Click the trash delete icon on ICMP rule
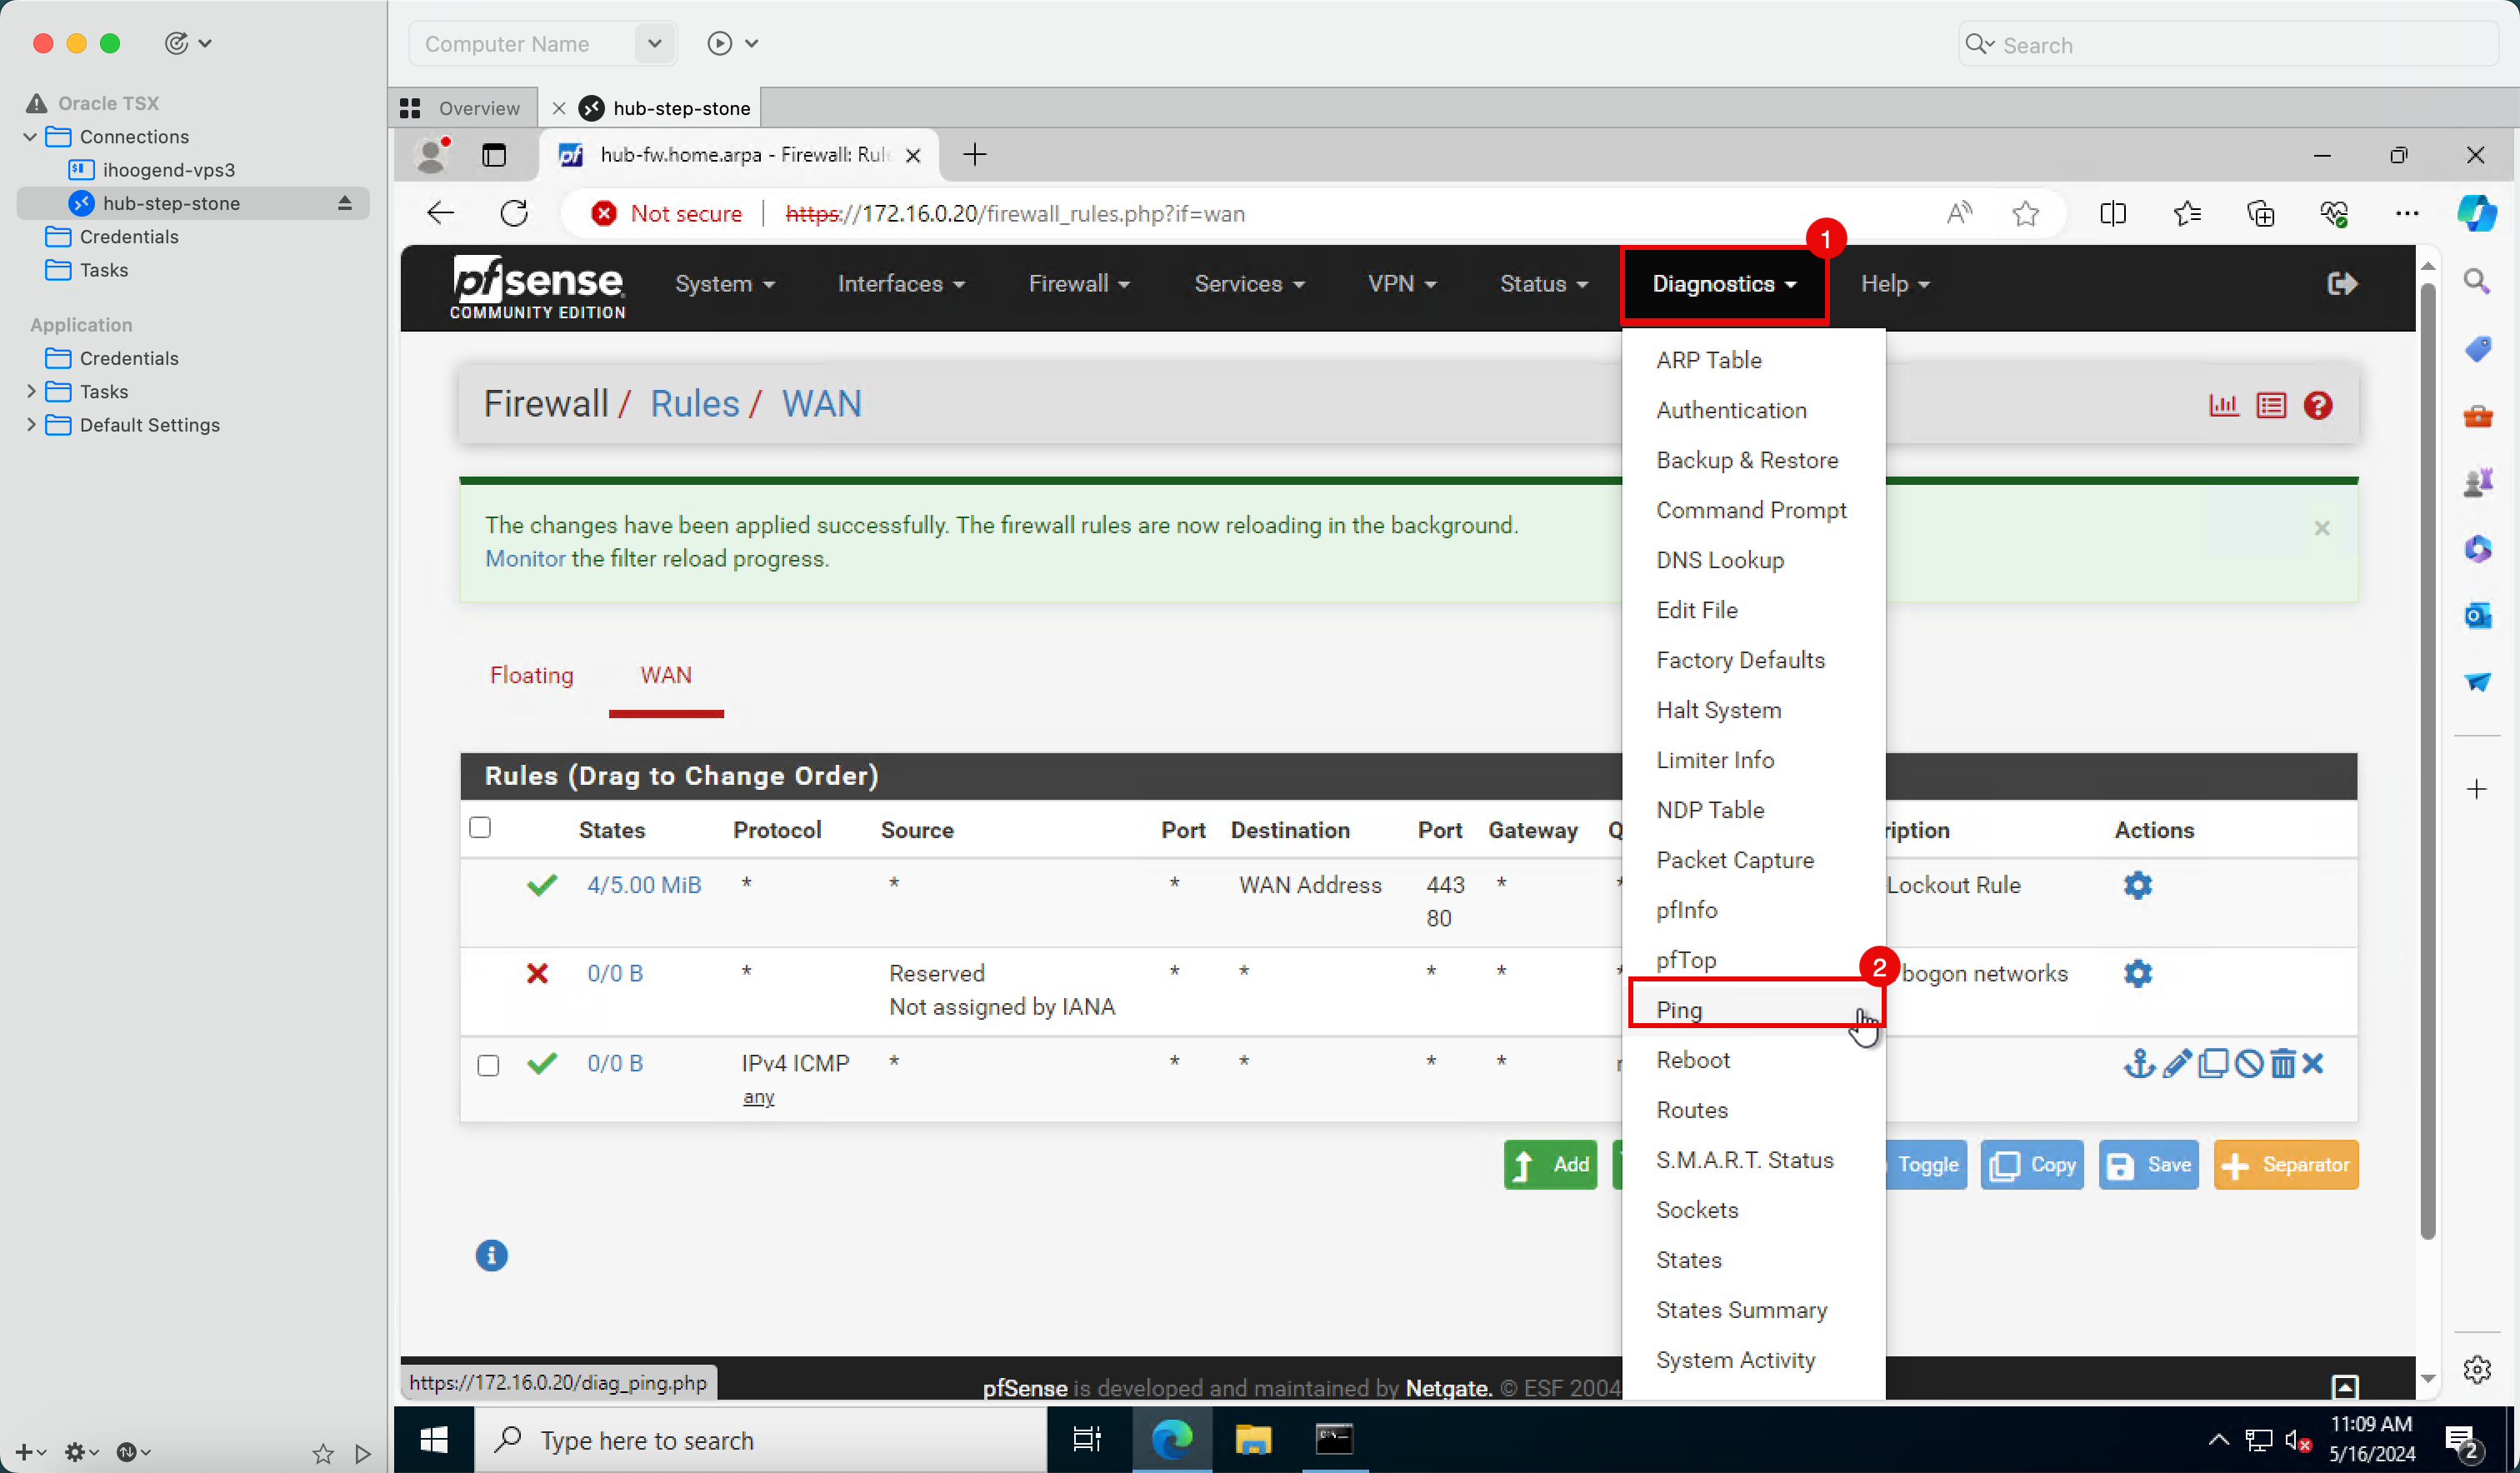Screen dimensions: 2520x1473 [2282, 1063]
